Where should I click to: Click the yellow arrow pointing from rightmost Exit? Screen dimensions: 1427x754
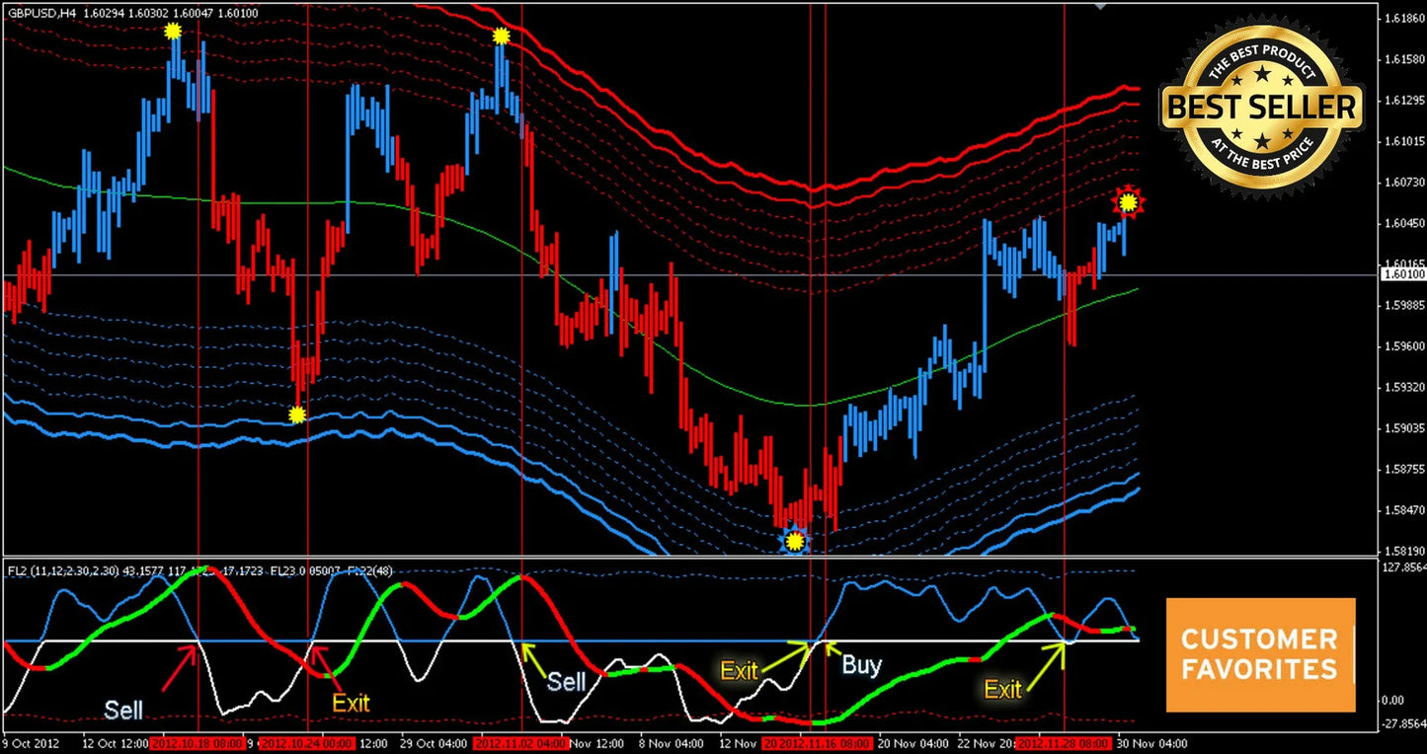1047,663
